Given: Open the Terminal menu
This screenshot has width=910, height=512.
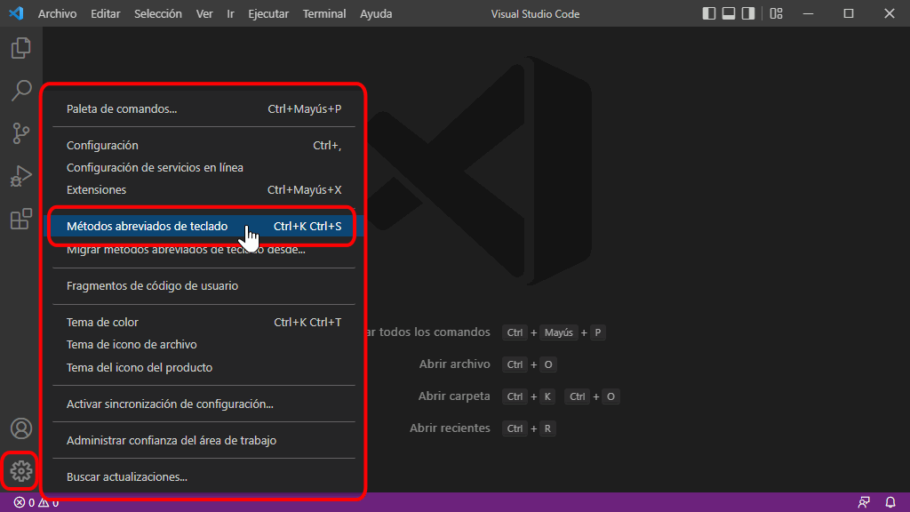Looking at the screenshot, I should 323,13.
